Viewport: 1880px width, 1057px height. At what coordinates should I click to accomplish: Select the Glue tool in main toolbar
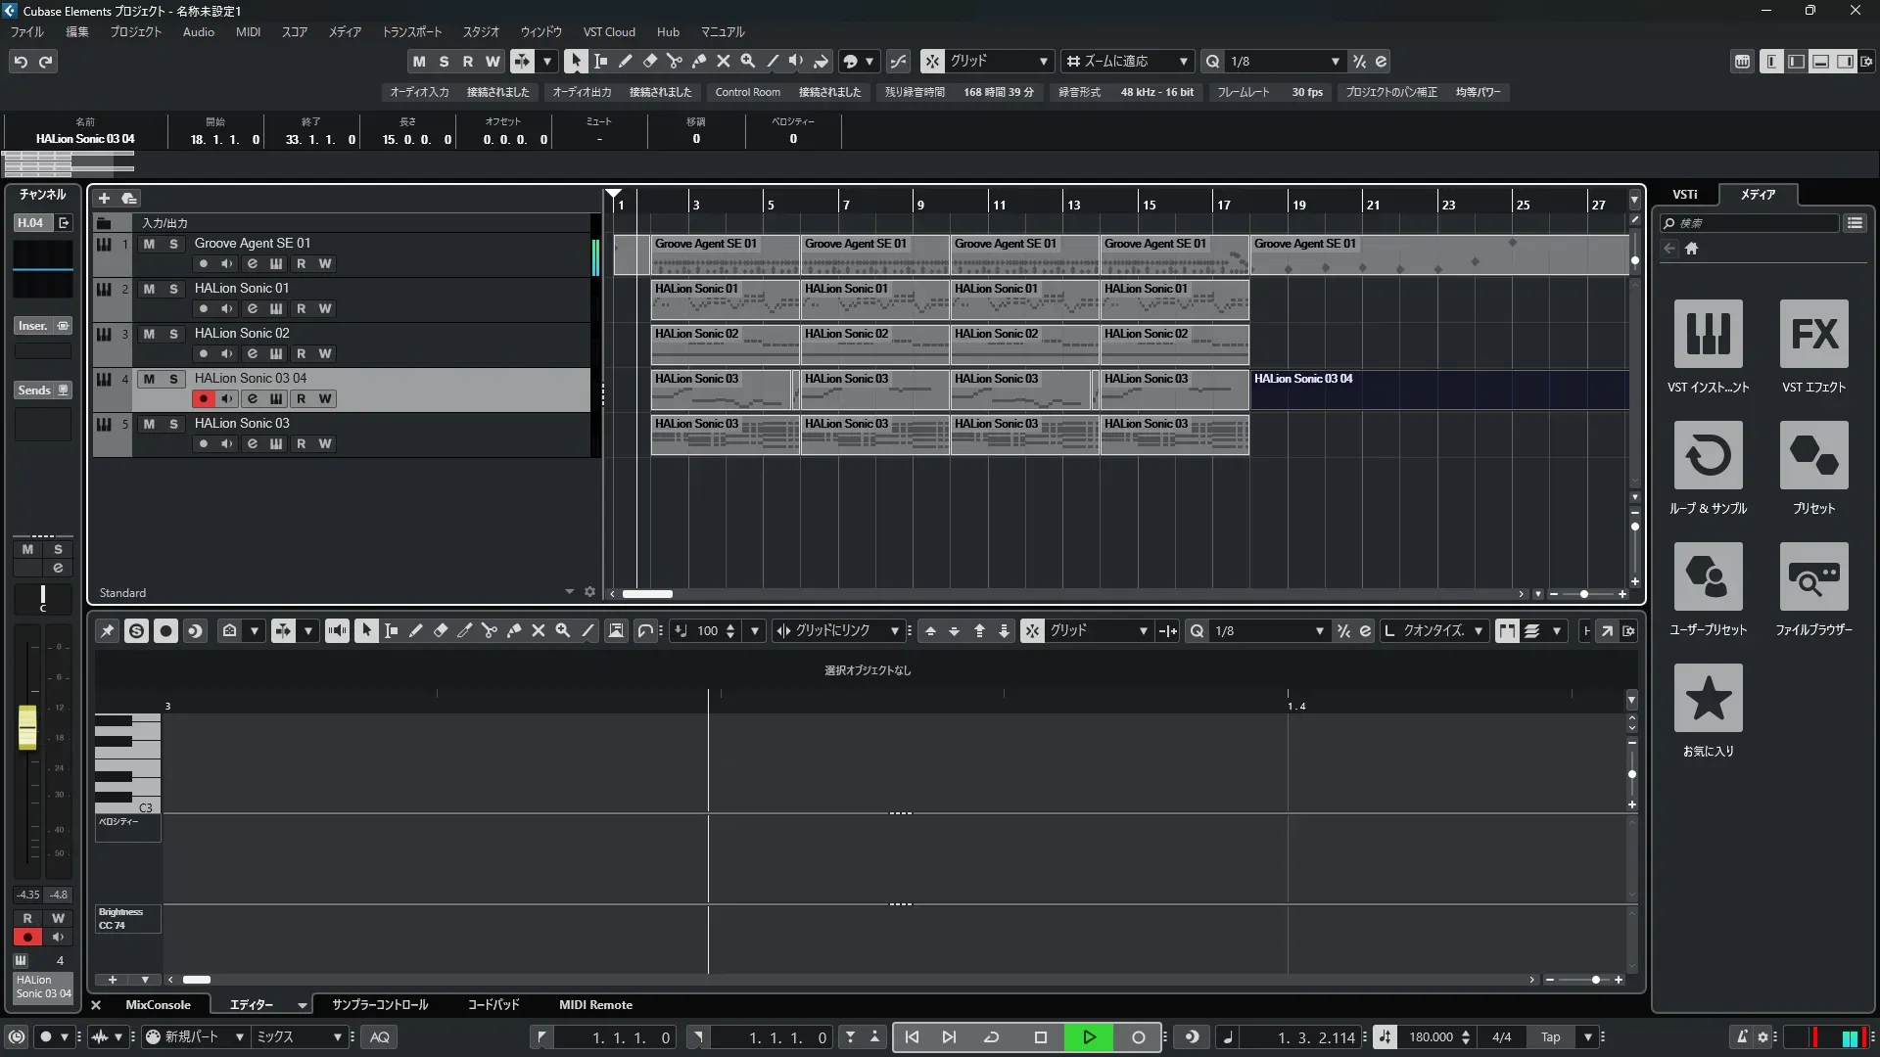pyautogui.click(x=698, y=61)
